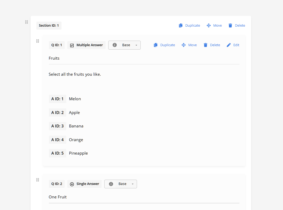Click Move text for question 1
283x210 pixels.
pos(192,45)
